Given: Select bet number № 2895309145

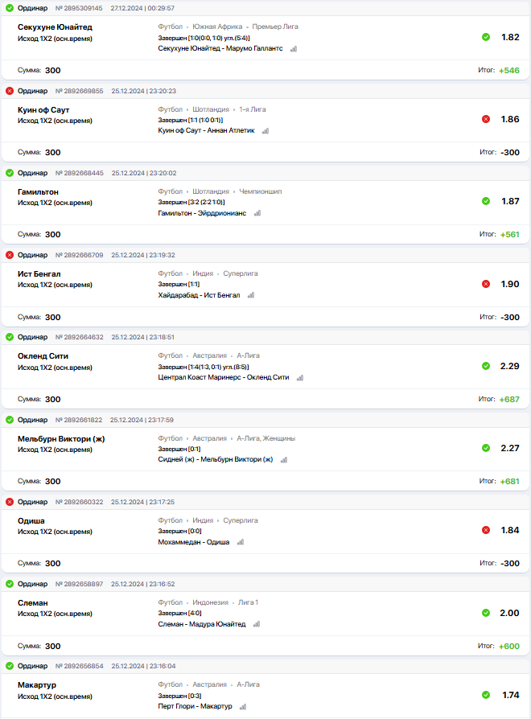Looking at the screenshot, I should click(x=79, y=8).
